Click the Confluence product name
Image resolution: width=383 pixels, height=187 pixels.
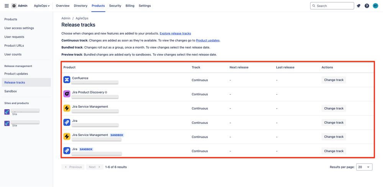tap(80, 78)
